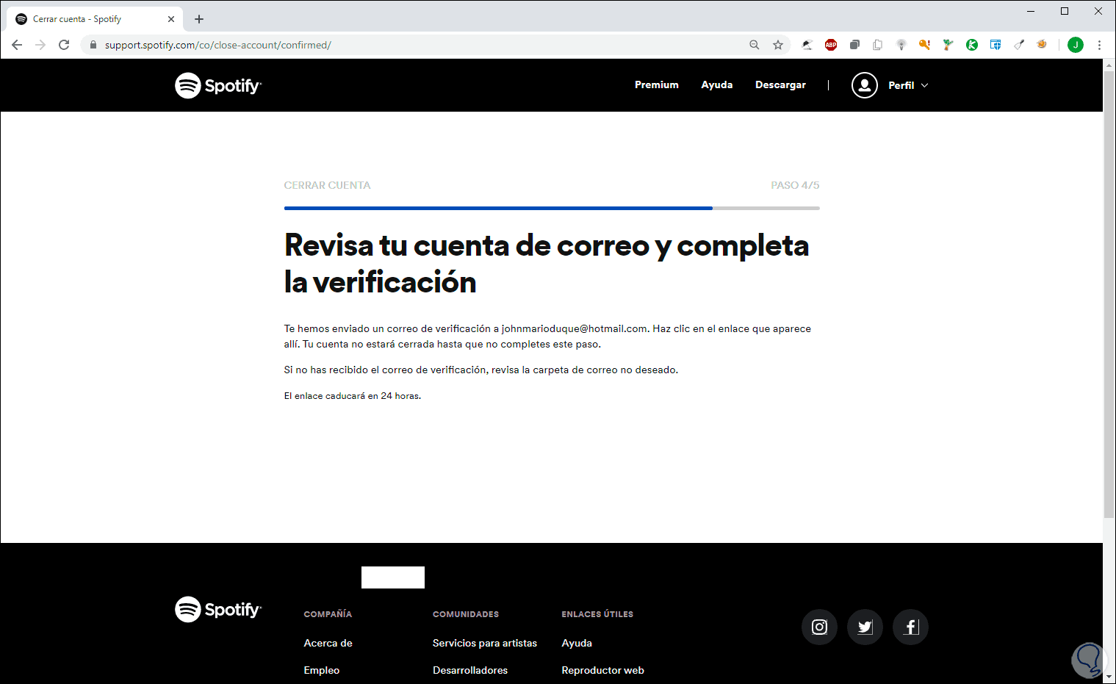Maximize the Chrome window
Viewport: 1116px width, 684px height.
click(x=1065, y=11)
